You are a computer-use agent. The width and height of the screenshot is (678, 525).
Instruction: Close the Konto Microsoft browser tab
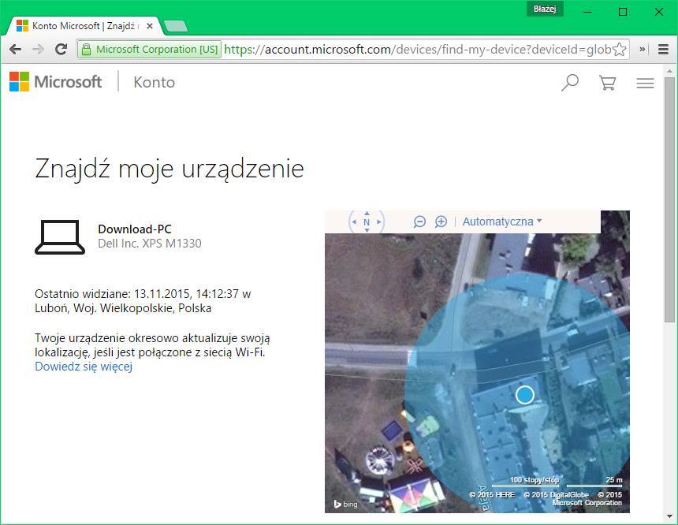pyautogui.click(x=150, y=26)
